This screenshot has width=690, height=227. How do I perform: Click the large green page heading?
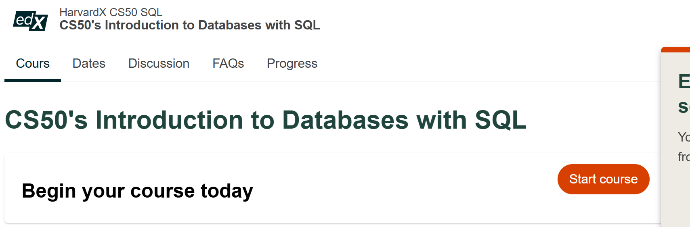(x=266, y=120)
